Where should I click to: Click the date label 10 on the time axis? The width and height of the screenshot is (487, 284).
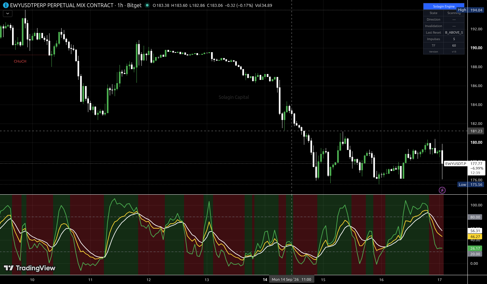click(32, 280)
